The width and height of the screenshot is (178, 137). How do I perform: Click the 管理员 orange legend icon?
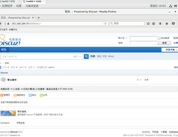(2, 95)
